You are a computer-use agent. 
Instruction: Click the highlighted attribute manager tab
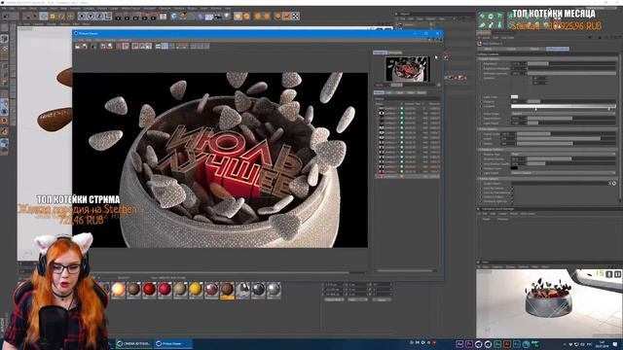(558, 49)
